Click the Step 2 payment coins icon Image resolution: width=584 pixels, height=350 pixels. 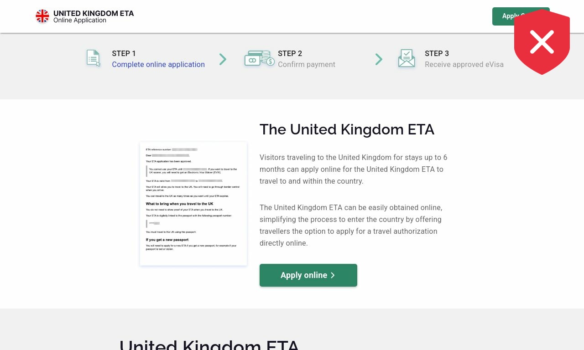[258, 58]
